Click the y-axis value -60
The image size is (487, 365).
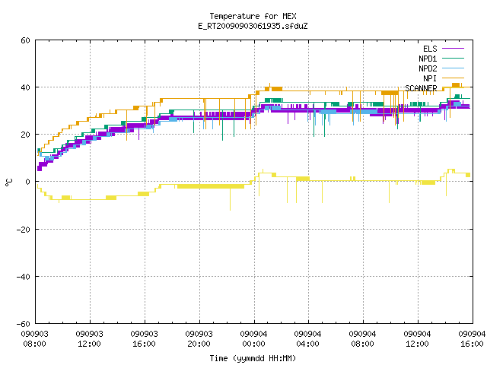pyautogui.click(x=24, y=324)
